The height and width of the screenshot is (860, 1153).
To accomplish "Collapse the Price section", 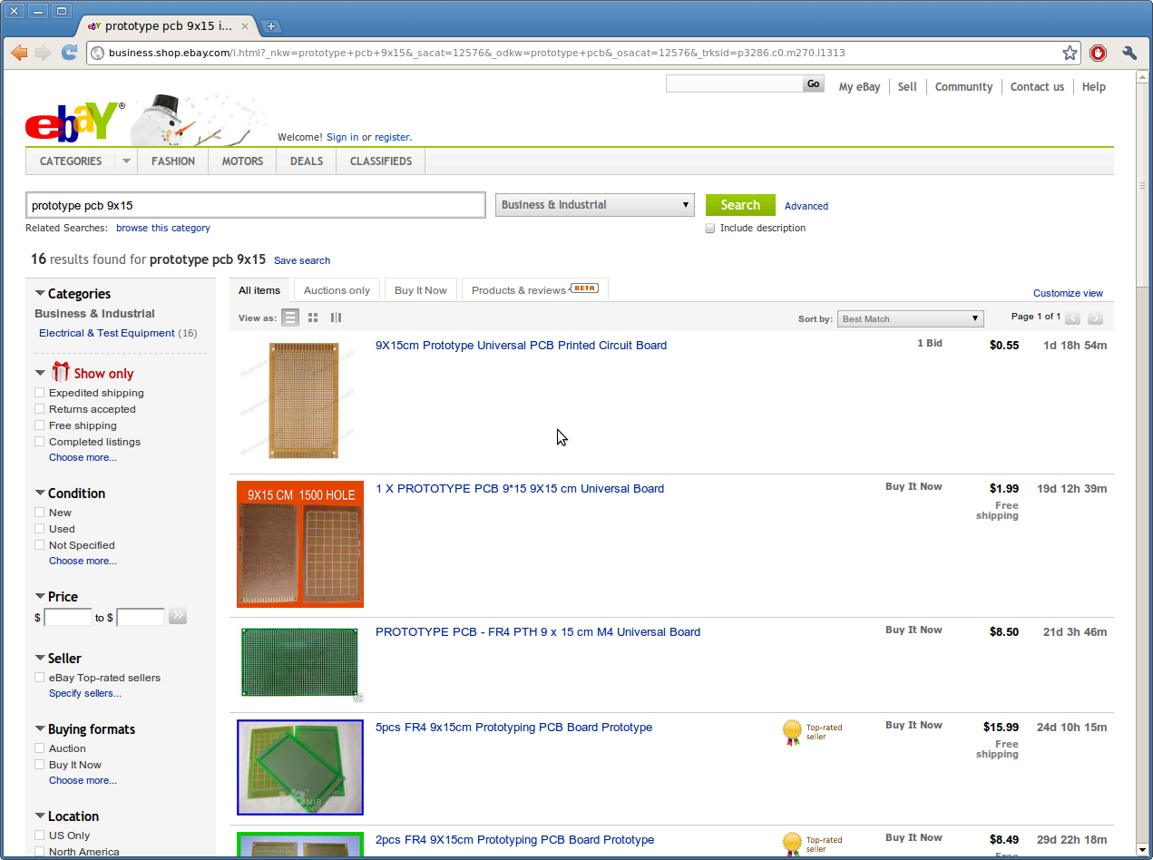I will (40, 596).
